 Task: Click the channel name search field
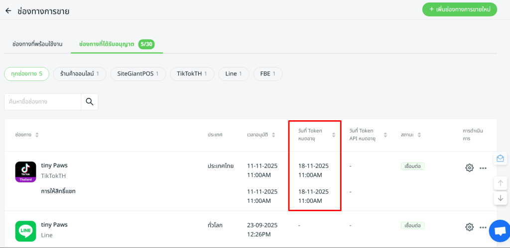[x=43, y=101]
